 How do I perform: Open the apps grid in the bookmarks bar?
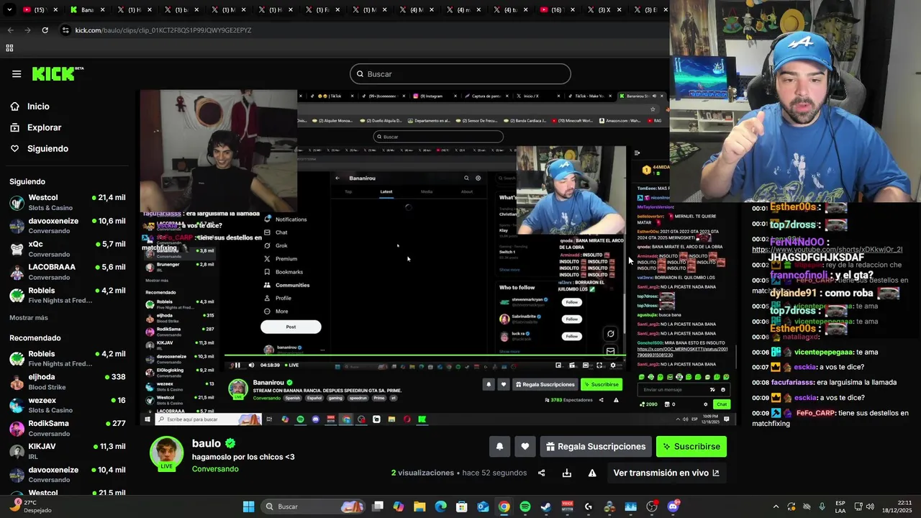click(9, 48)
